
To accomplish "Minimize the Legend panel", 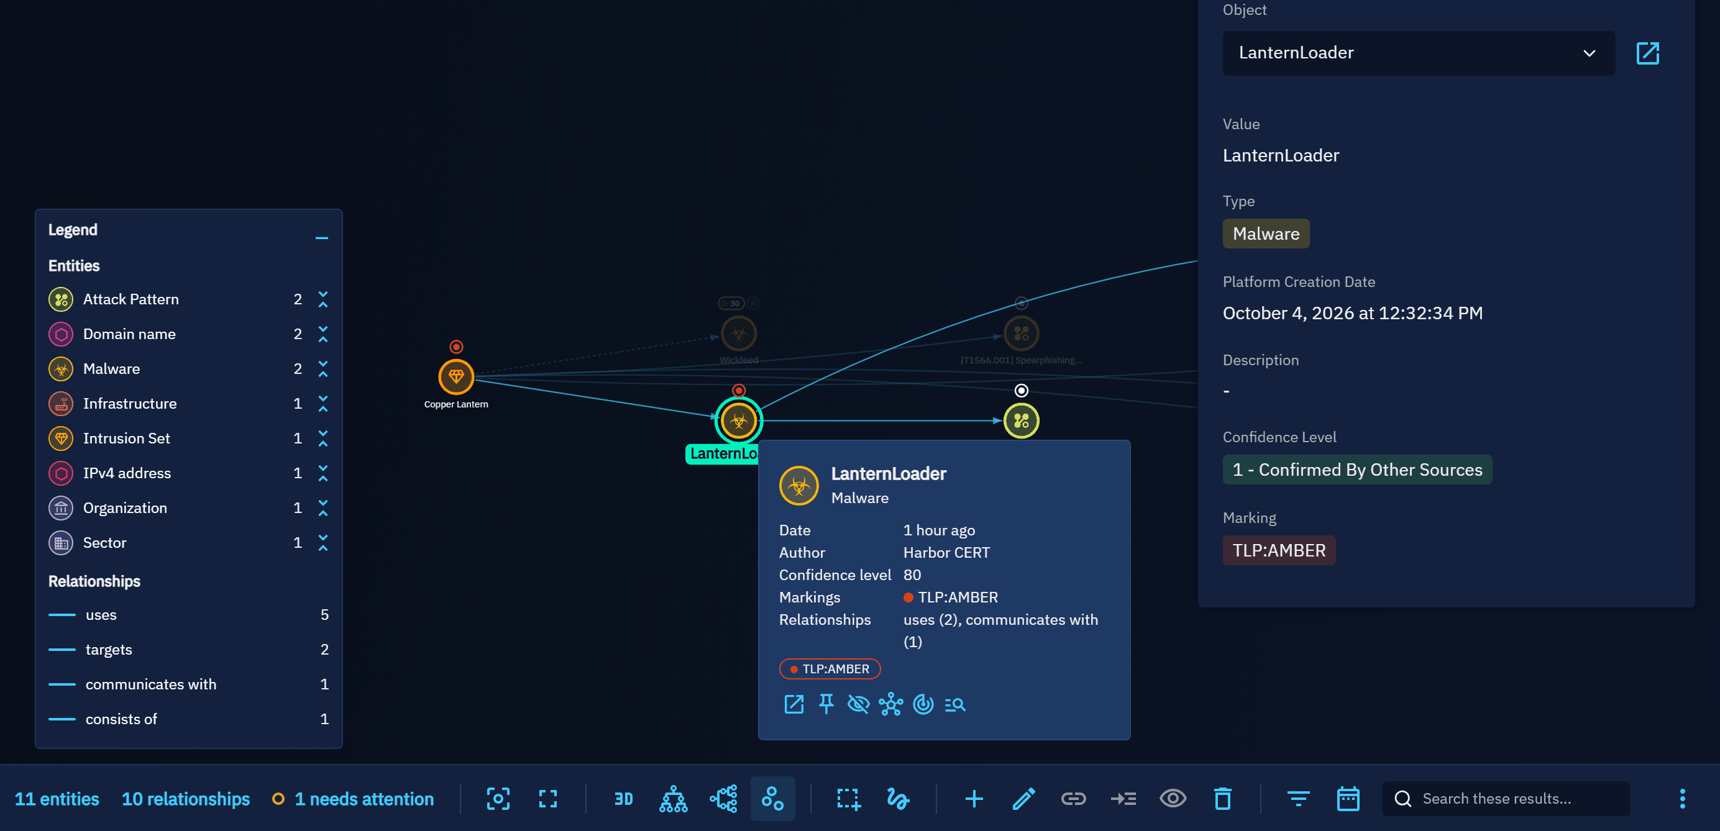I will pos(322,238).
